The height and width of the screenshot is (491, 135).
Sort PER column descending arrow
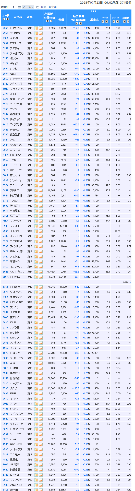point(106,22)
